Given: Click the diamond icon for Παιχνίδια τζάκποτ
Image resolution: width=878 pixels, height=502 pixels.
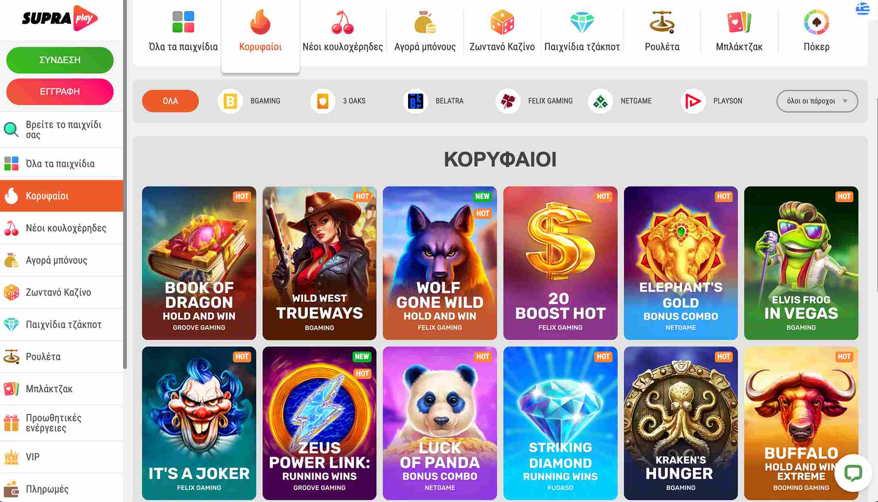Looking at the screenshot, I should 582,22.
